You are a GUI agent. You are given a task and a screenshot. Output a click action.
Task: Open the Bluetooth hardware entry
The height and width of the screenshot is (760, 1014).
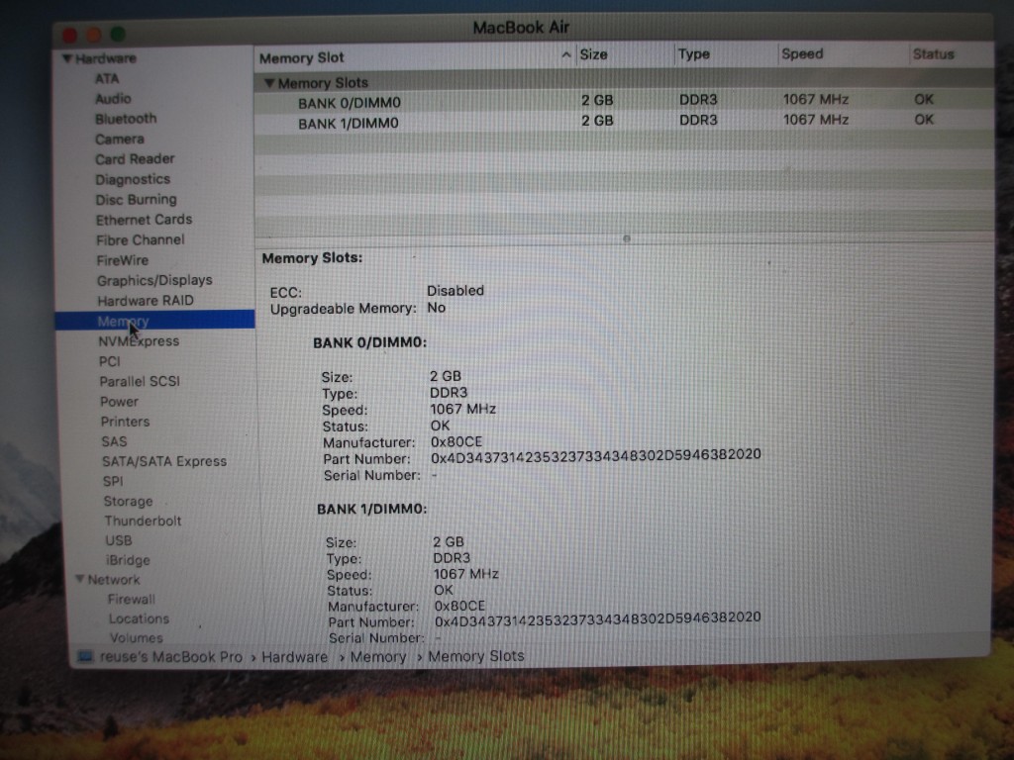[126, 119]
